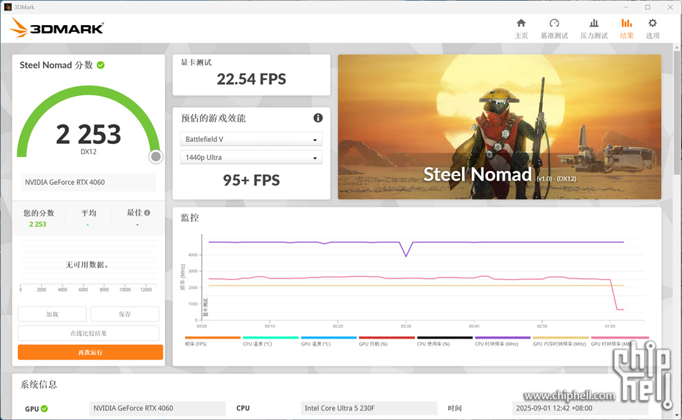682x420 pixels.
Task: Open info icon in estimated game performance
Action: pyautogui.click(x=318, y=118)
